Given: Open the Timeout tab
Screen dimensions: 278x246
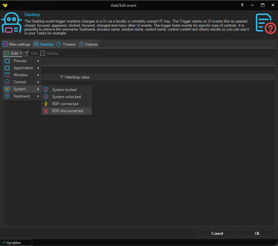Looking at the screenshot, I should tap(66, 44).
